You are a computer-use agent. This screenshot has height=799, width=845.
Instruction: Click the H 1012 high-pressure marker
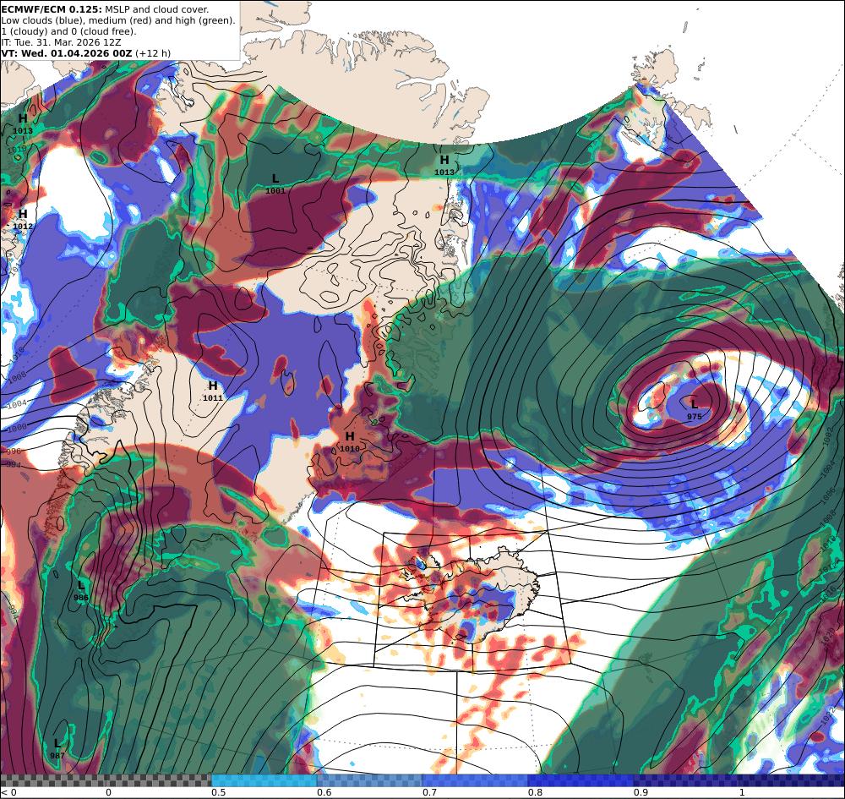click(x=23, y=219)
